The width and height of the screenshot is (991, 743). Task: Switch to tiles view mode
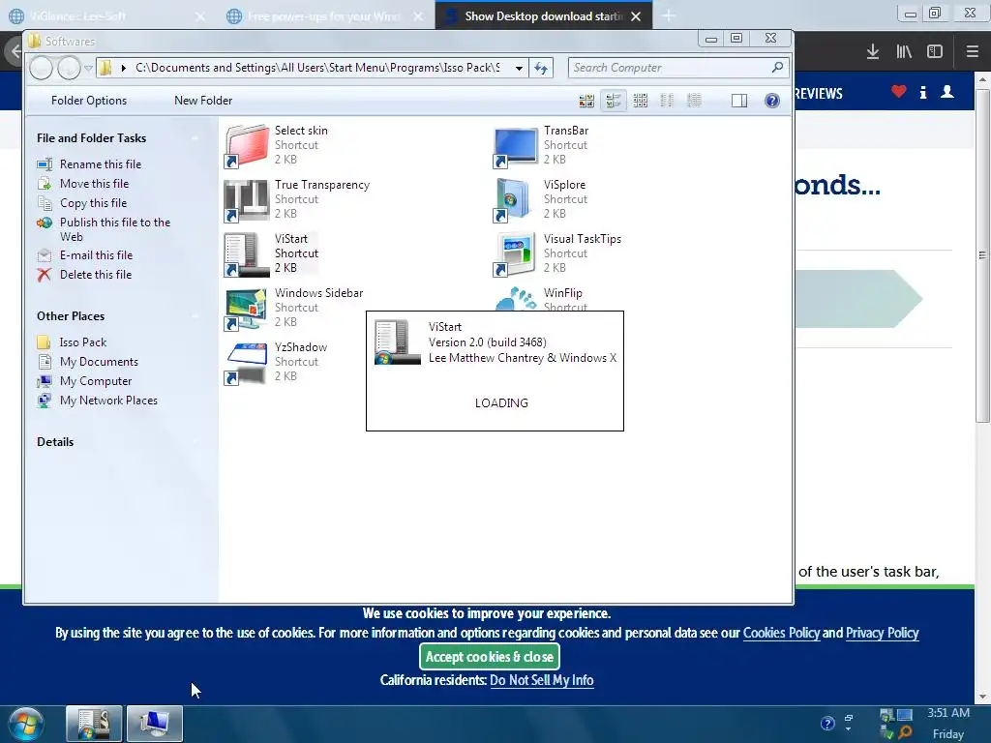(613, 101)
